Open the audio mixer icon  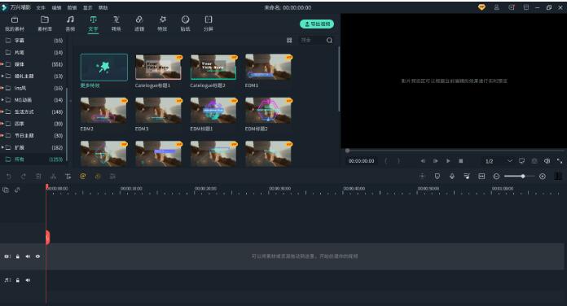467,177
